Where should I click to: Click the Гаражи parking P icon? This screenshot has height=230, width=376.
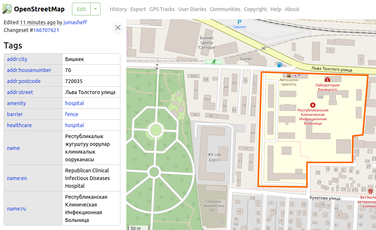click(x=239, y=22)
